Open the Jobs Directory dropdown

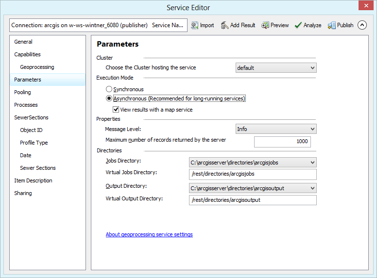click(x=253, y=163)
